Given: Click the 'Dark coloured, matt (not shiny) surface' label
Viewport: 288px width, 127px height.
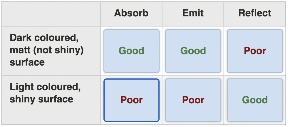Looking at the screenshot, I should pyautogui.click(x=47, y=50).
